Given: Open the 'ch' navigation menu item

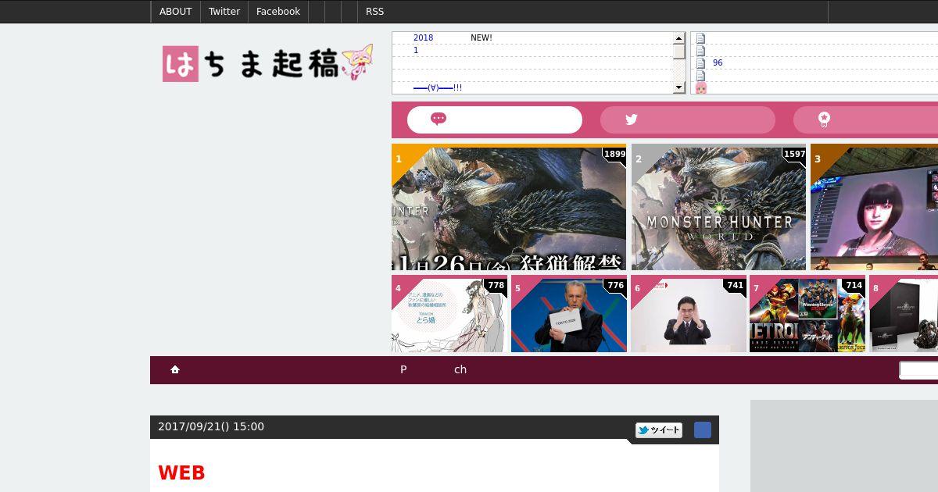Looking at the screenshot, I should (460, 369).
